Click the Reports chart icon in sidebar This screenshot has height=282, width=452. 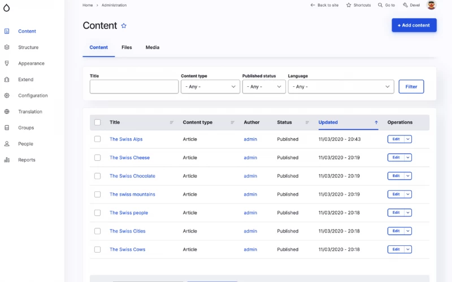(x=7, y=160)
